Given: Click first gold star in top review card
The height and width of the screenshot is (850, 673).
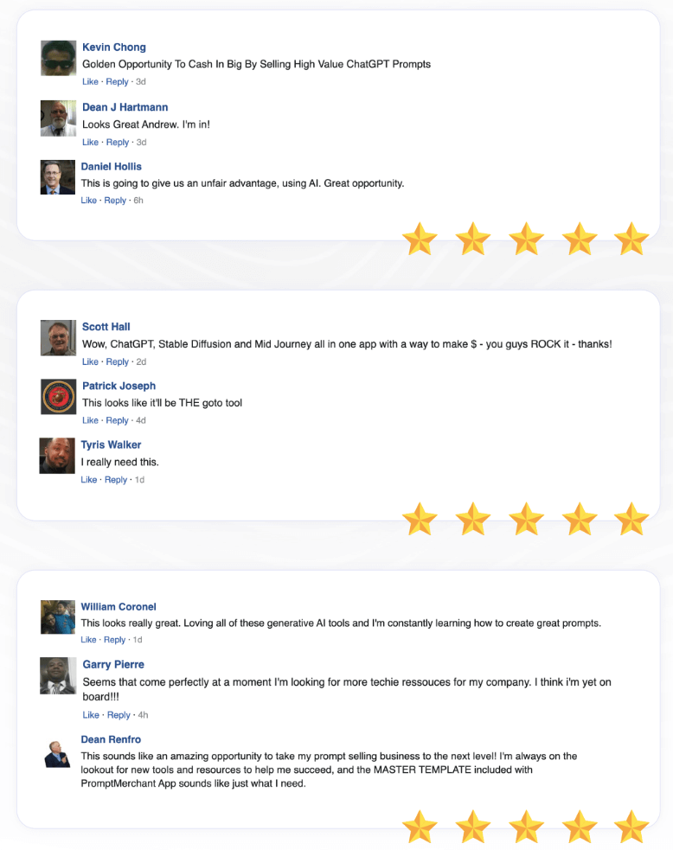Looking at the screenshot, I should click(420, 239).
